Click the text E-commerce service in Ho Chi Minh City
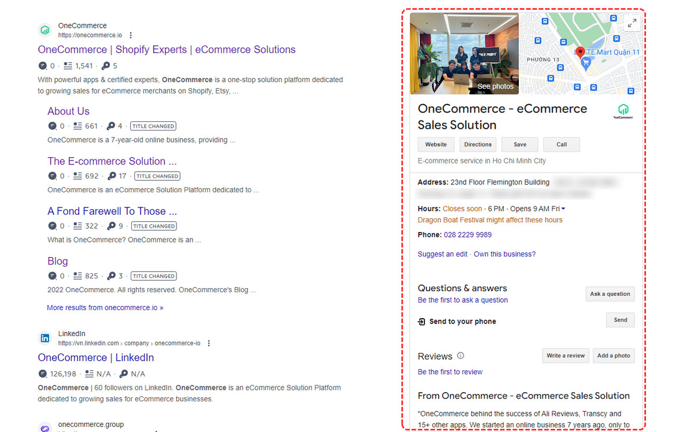The width and height of the screenshot is (694, 432). 482,161
